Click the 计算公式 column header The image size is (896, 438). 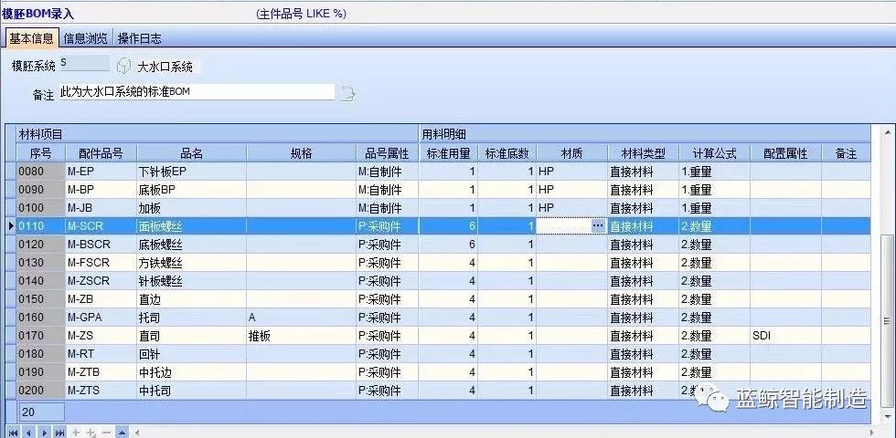click(714, 153)
